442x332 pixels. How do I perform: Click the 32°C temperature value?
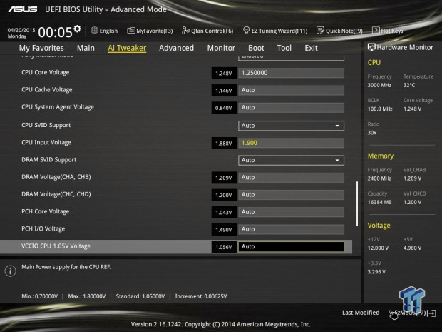click(409, 85)
